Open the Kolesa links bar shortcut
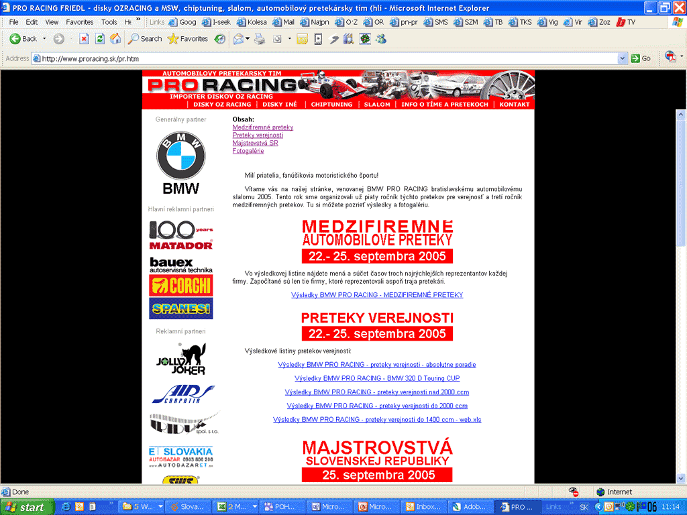687x515 pixels. (252, 22)
